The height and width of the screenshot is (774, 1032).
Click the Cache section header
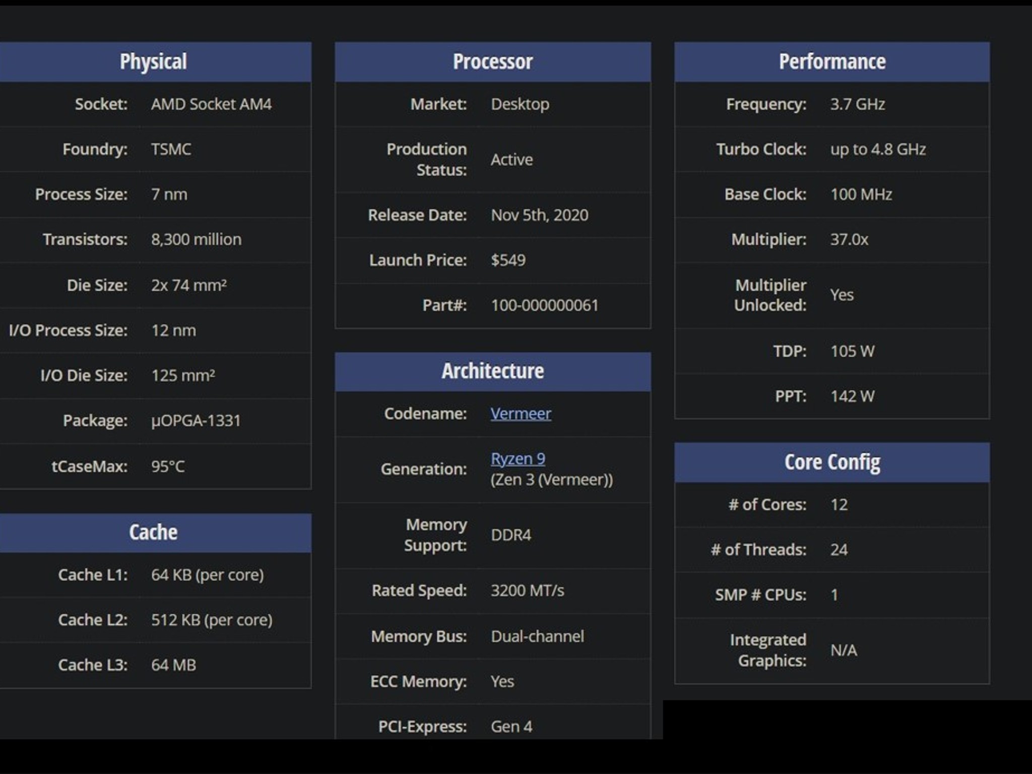pos(153,531)
